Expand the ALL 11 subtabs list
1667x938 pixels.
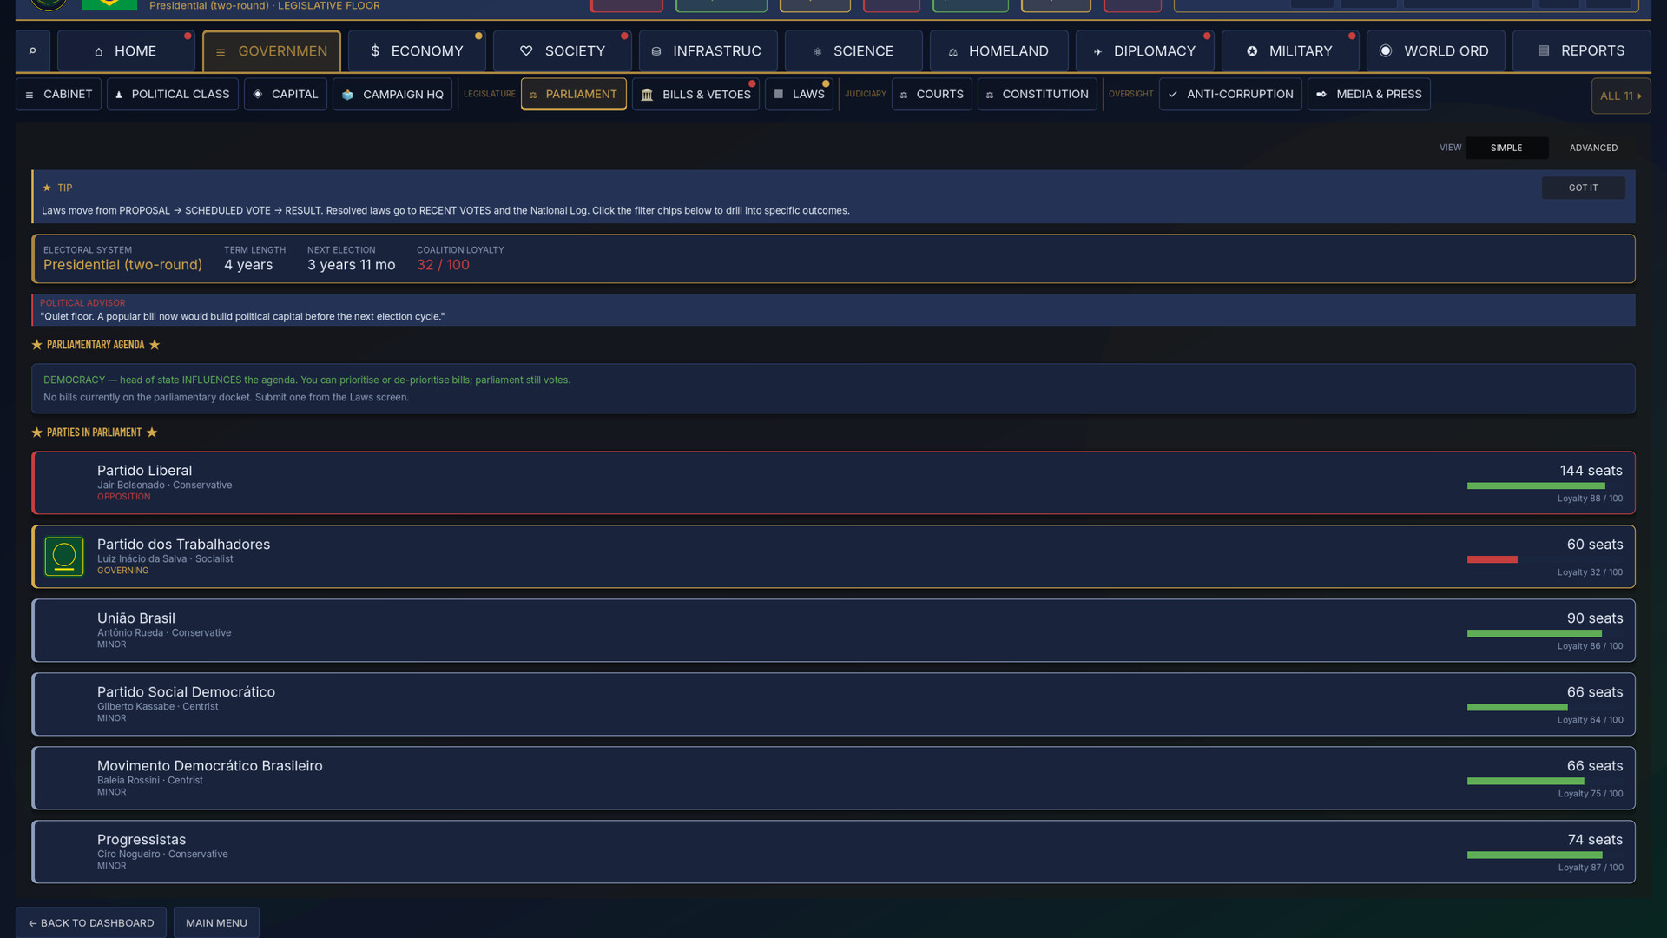click(x=1621, y=96)
